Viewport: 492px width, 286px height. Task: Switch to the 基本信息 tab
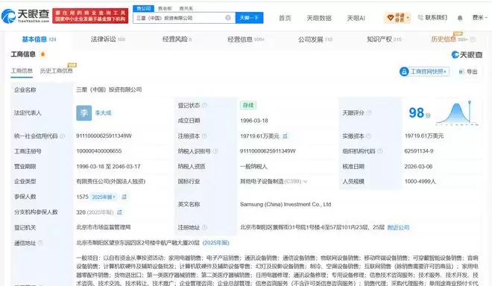coord(39,39)
